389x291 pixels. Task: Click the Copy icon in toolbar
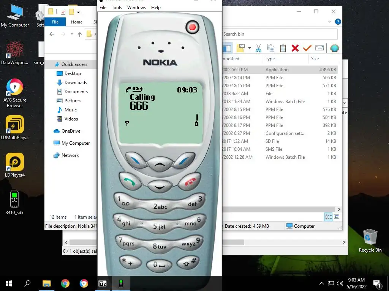coord(270,48)
